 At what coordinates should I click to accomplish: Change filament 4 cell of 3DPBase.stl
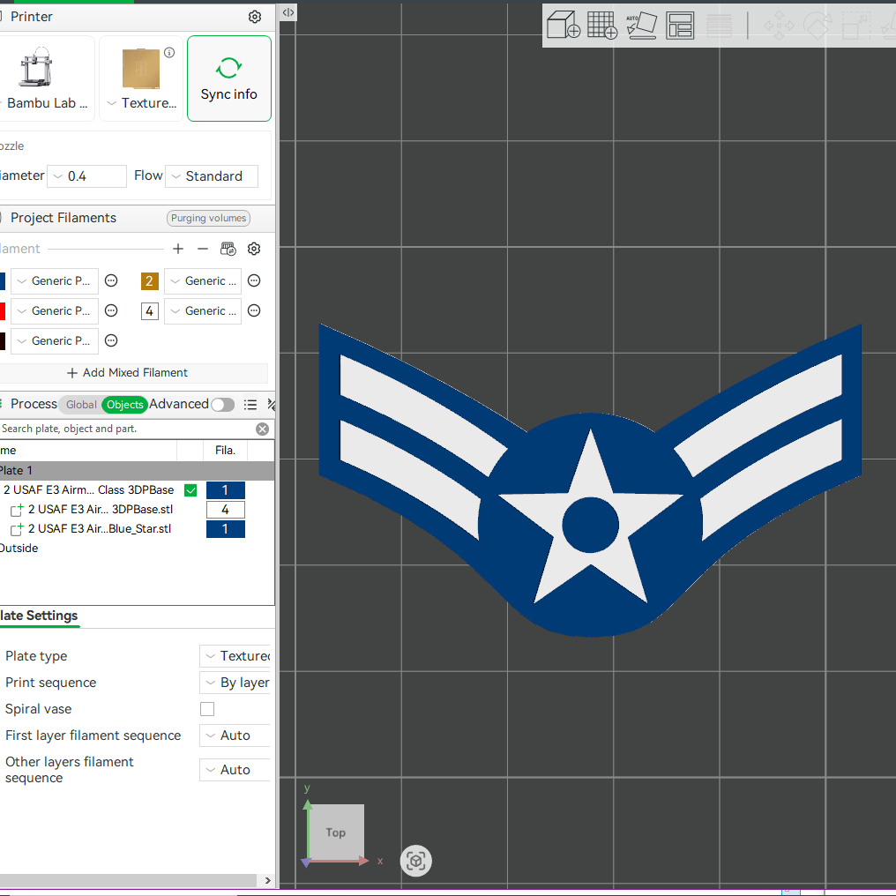[x=226, y=510]
